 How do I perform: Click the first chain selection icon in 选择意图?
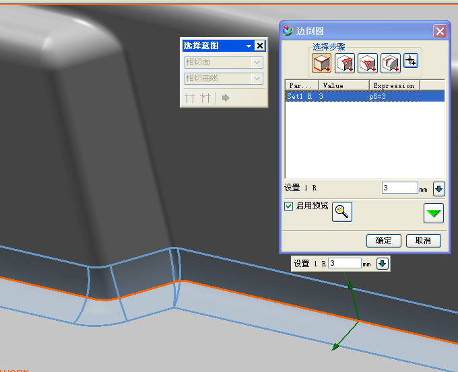(x=190, y=98)
